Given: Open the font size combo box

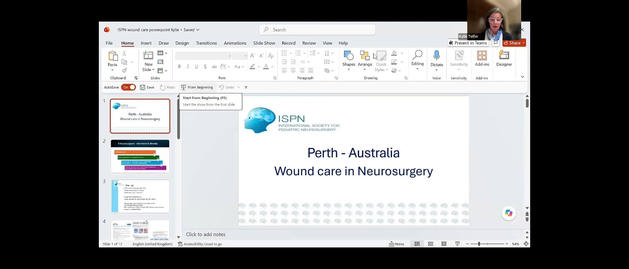Looking at the screenshot, I should tap(240, 56).
